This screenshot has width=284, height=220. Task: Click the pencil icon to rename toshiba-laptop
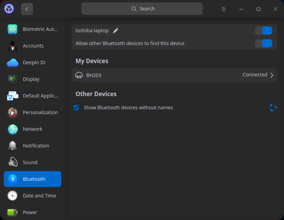tap(115, 31)
